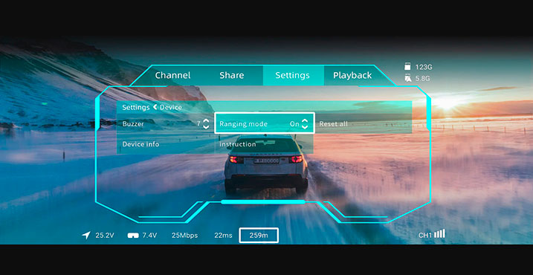Open the Channel tab
This screenshot has height=275, width=533.
pyautogui.click(x=172, y=76)
